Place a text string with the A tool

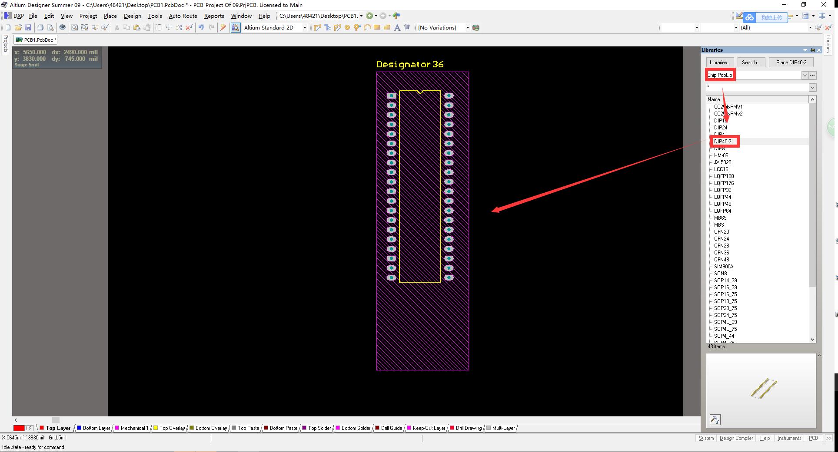397,27
